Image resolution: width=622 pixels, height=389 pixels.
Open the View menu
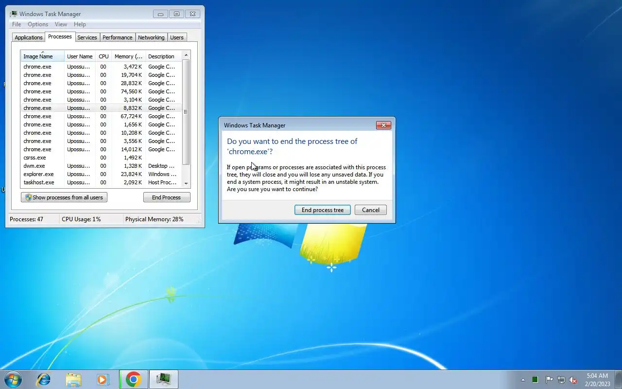61,24
